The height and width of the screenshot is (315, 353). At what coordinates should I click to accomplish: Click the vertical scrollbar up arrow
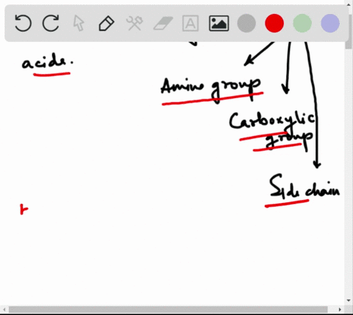click(x=349, y=4)
